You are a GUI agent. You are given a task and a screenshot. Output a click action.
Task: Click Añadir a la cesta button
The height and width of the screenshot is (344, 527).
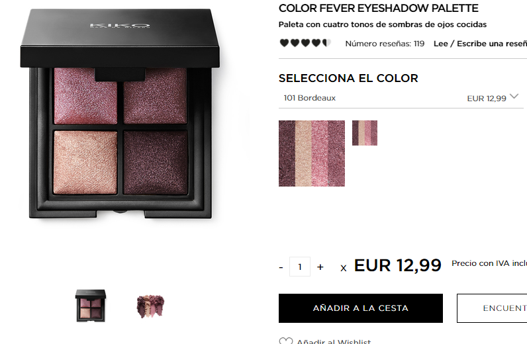click(361, 308)
